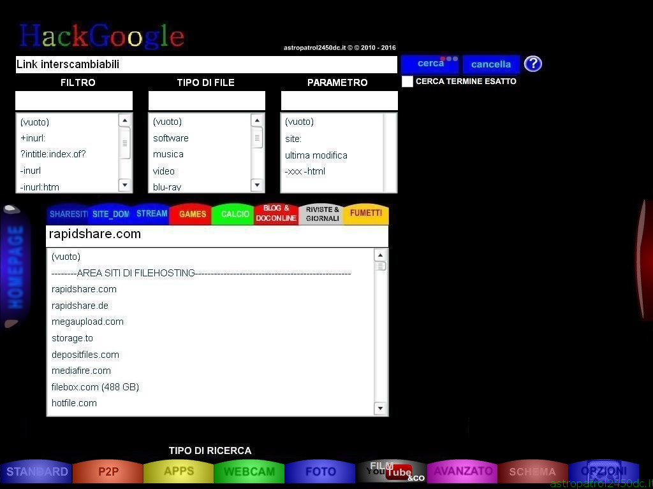This screenshot has width=653, height=489.
Task: Enable the CERCA TERMINE ESATTO checkbox
Action: (x=407, y=81)
